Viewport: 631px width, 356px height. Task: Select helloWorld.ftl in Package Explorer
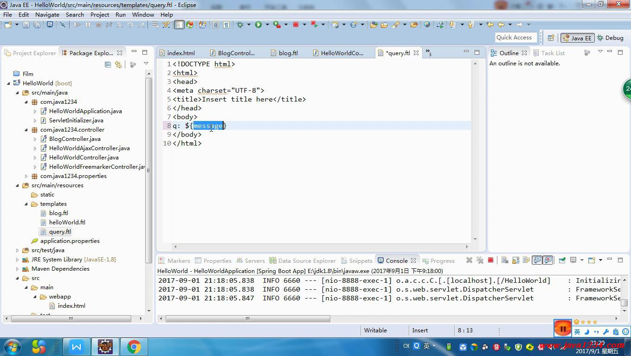[x=63, y=222]
